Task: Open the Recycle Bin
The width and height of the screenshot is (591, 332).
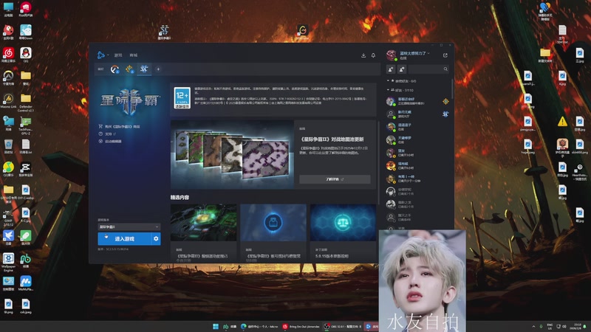Action: [8, 146]
